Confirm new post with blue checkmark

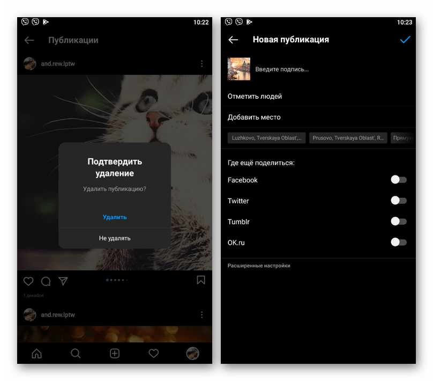(x=405, y=40)
